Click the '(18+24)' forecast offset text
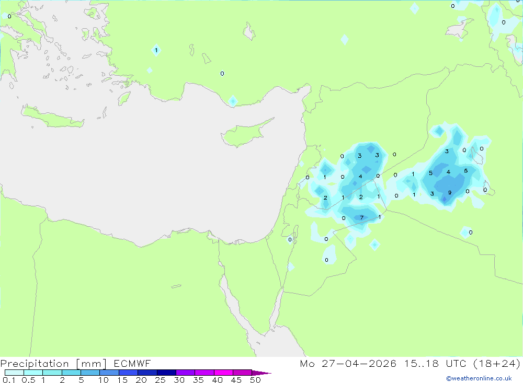This screenshot has width=523, height=383. 497,363
